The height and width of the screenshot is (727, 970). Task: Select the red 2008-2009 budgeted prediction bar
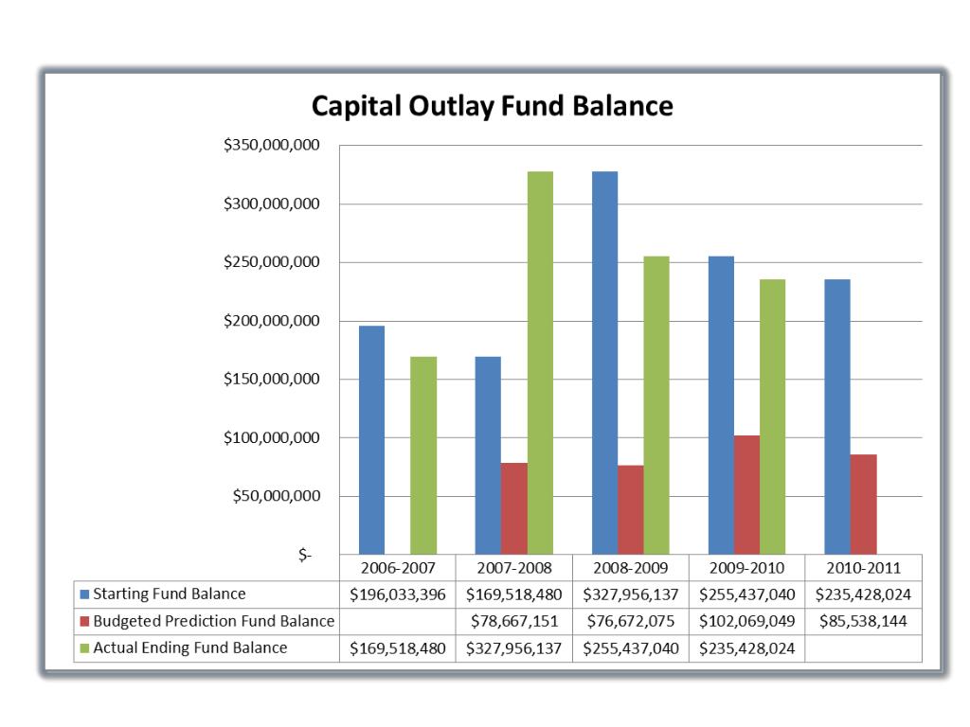[630, 510]
